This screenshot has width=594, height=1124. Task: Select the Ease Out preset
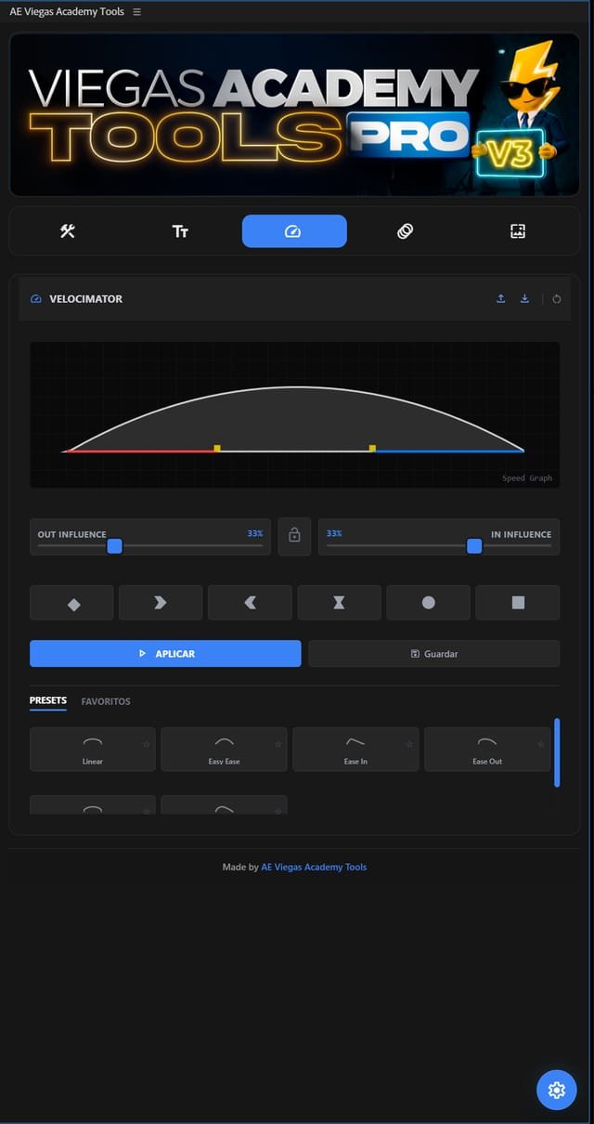[x=487, y=750]
